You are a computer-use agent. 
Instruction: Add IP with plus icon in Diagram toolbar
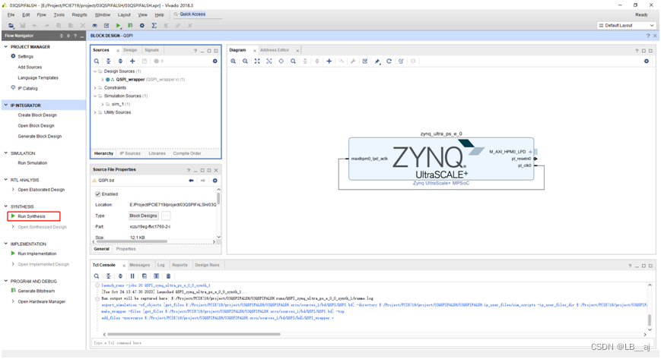329,61
